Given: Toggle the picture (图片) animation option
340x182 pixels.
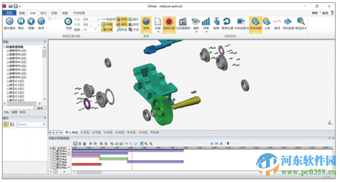Looking at the screenshot, I should [134, 20].
